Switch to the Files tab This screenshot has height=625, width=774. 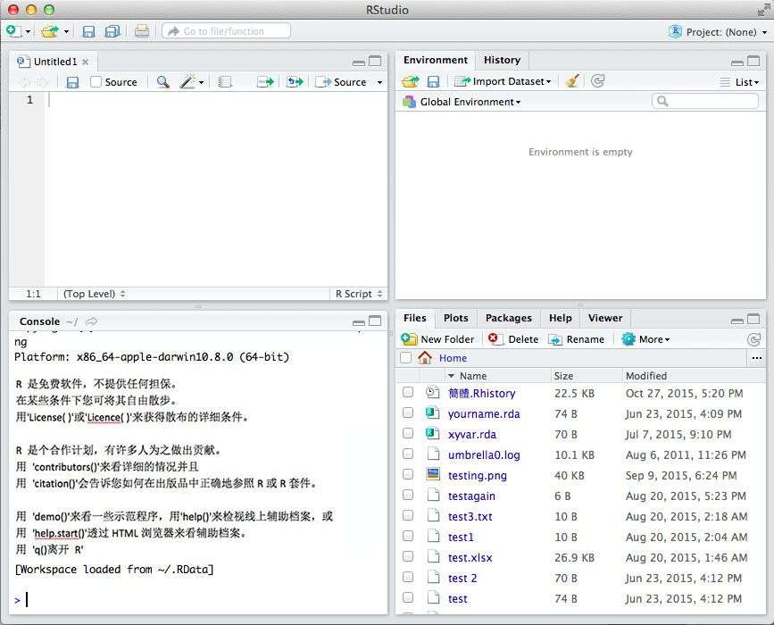[x=414, y=318]
